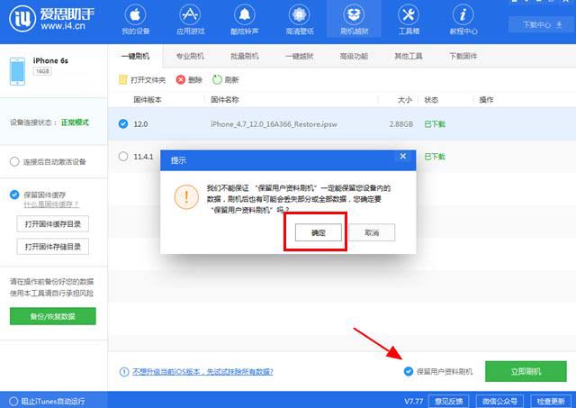Screen dimensions: 576x408
Task: Click 打开固件存储目录 button
Action: point(53,247)
